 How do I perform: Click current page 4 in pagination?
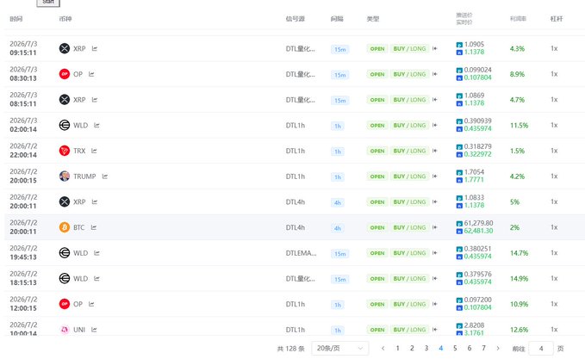[440, 348]
